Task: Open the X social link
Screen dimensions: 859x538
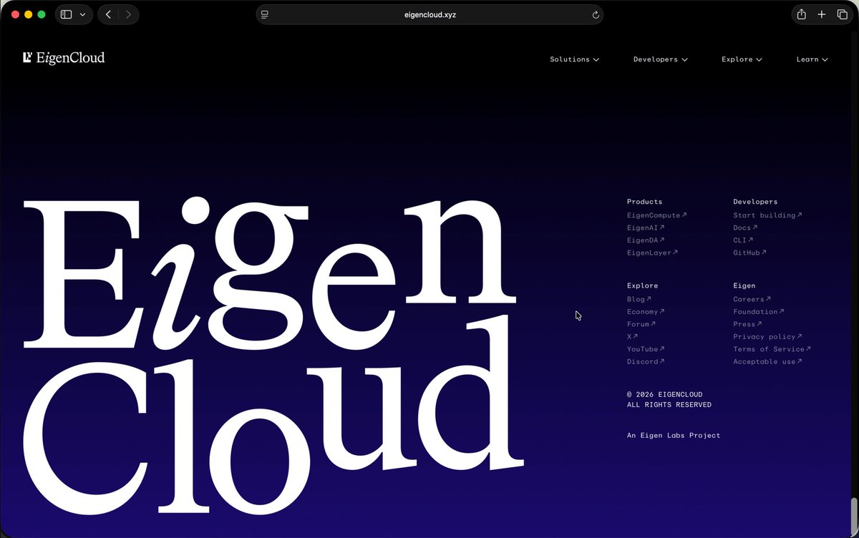Action: click(632, 336)
